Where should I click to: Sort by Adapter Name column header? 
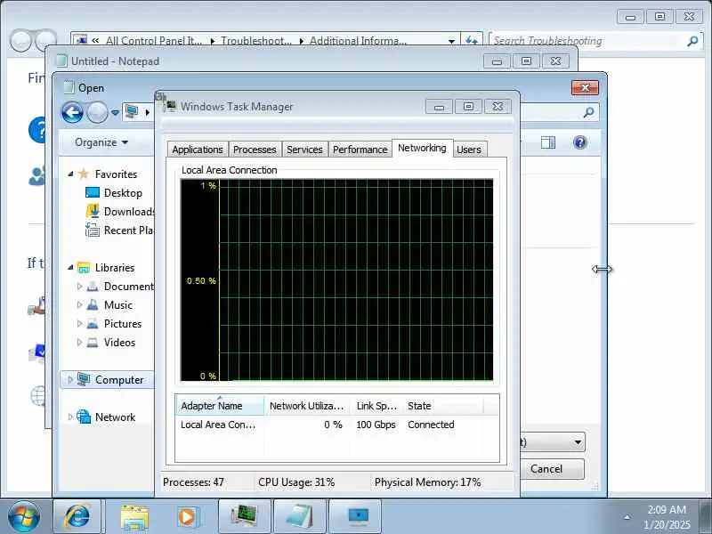click(x=220, y=406)
